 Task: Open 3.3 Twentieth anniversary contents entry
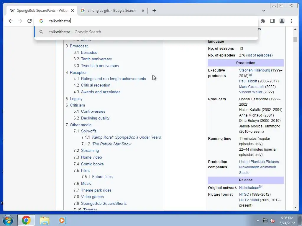coord(100,66)
